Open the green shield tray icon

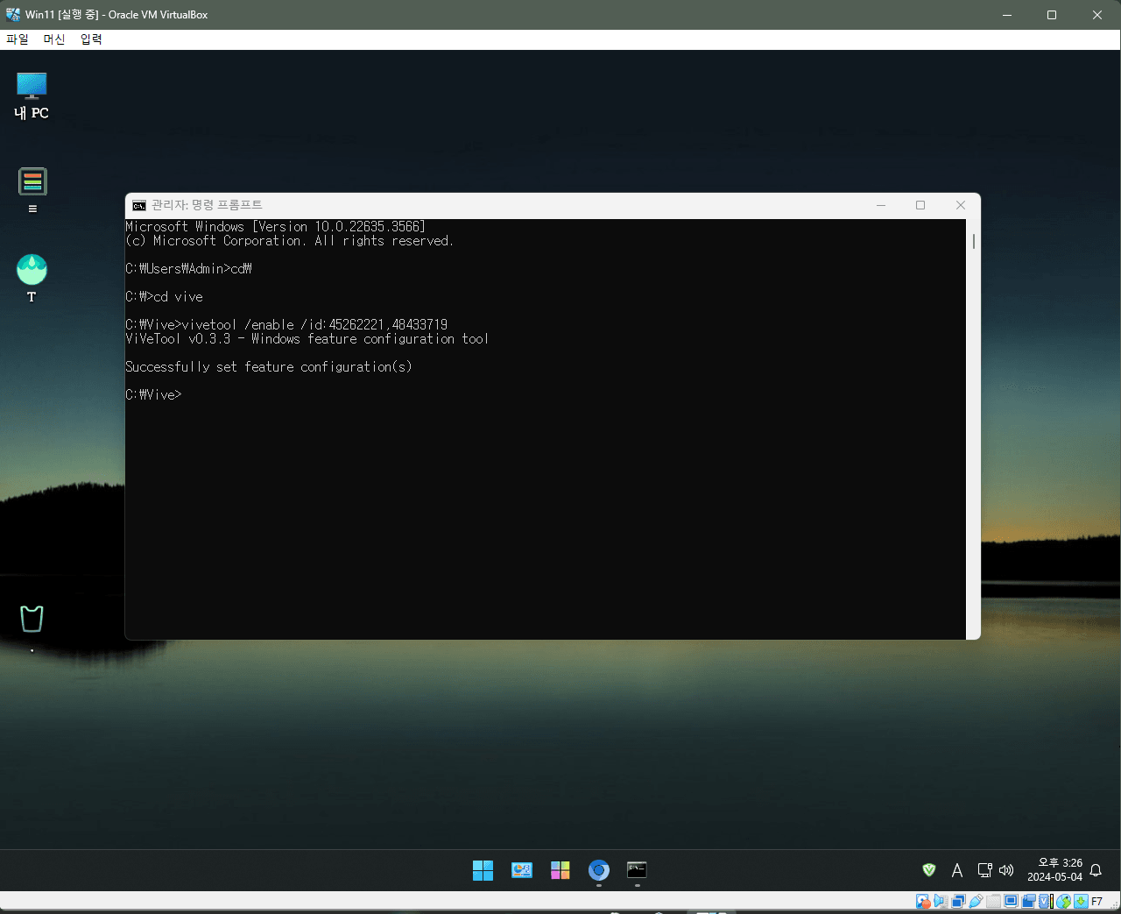(x=929, y=870)
